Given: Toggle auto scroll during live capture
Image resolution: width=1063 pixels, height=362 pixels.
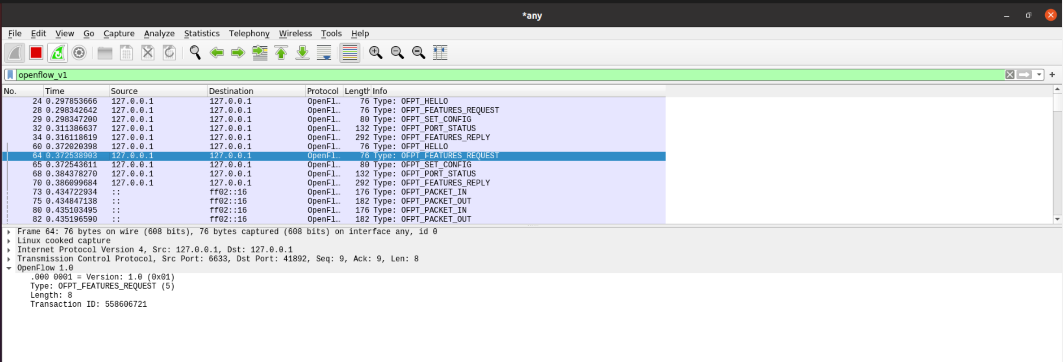Looking at the screenshot, I should (324, 53).
